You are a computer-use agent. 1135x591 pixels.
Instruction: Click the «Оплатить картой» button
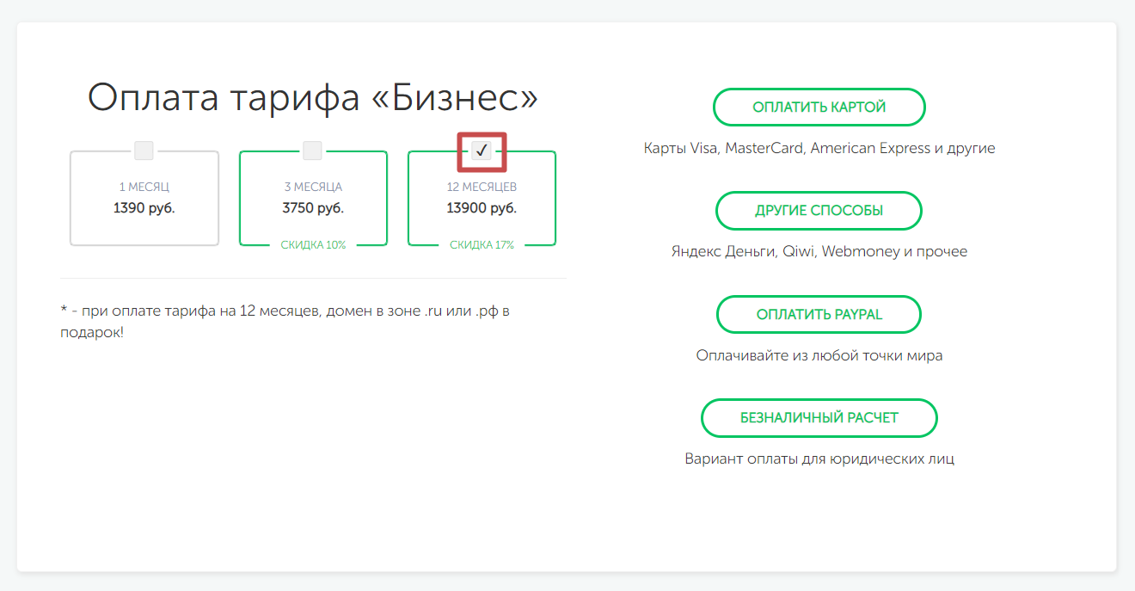coord(819,108)
